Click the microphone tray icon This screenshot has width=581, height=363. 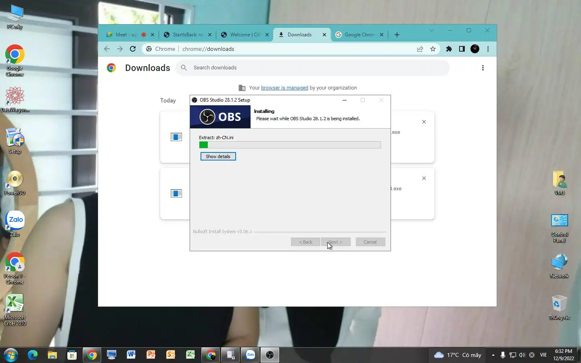[x=503, y=355]
